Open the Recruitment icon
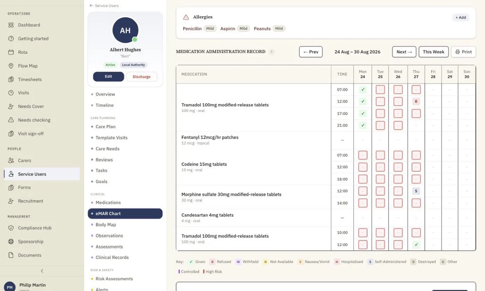 pos(11,201)
